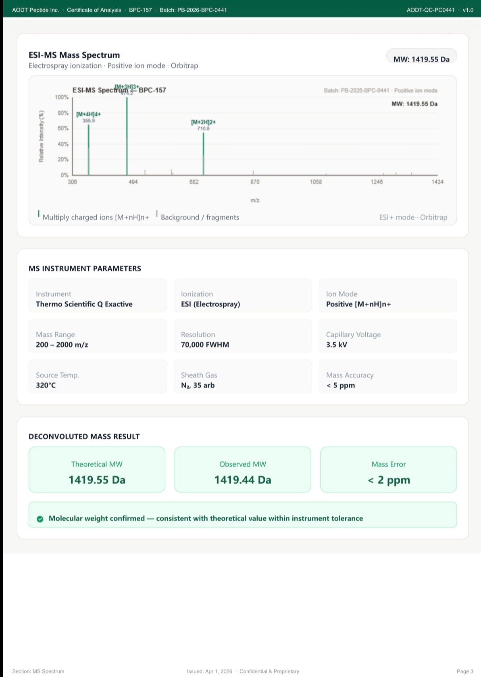
Task: Click the Positive [M+nH]n+ ion mode value
Action: click(358, 304)
